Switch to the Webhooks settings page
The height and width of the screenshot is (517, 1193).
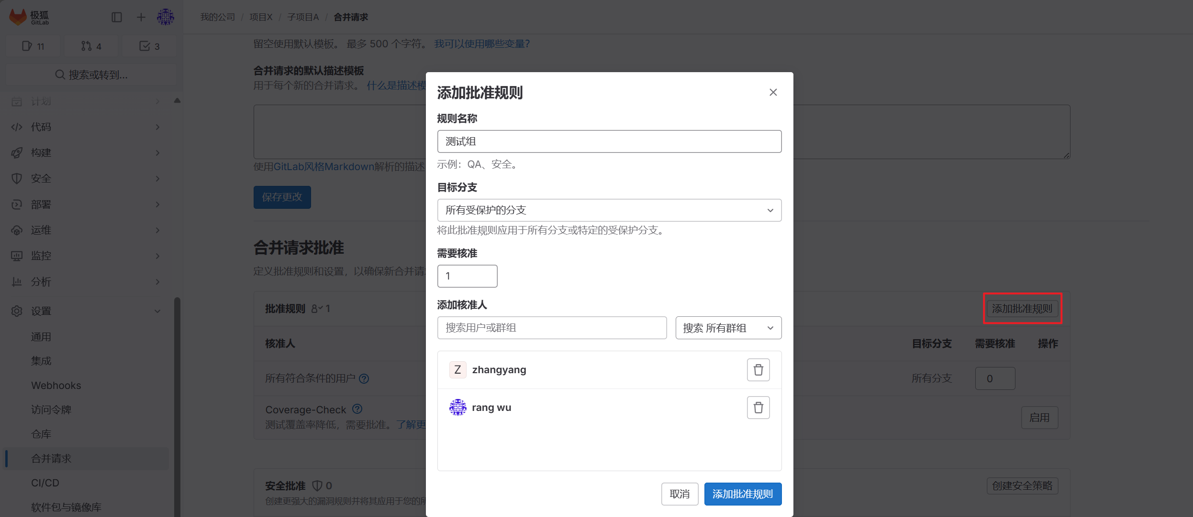click(x=56, y=385)
